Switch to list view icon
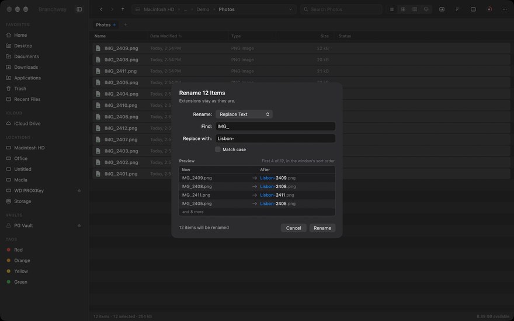This screenshot has width=514, height=321. pyautogui.click(x=392, y=9)
